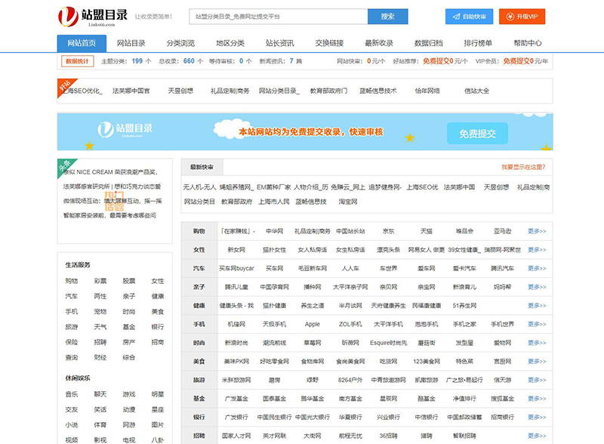Select the 购物 shopping icon in sidebar
Screen dimensions: 604x444
tap(70, 279)
